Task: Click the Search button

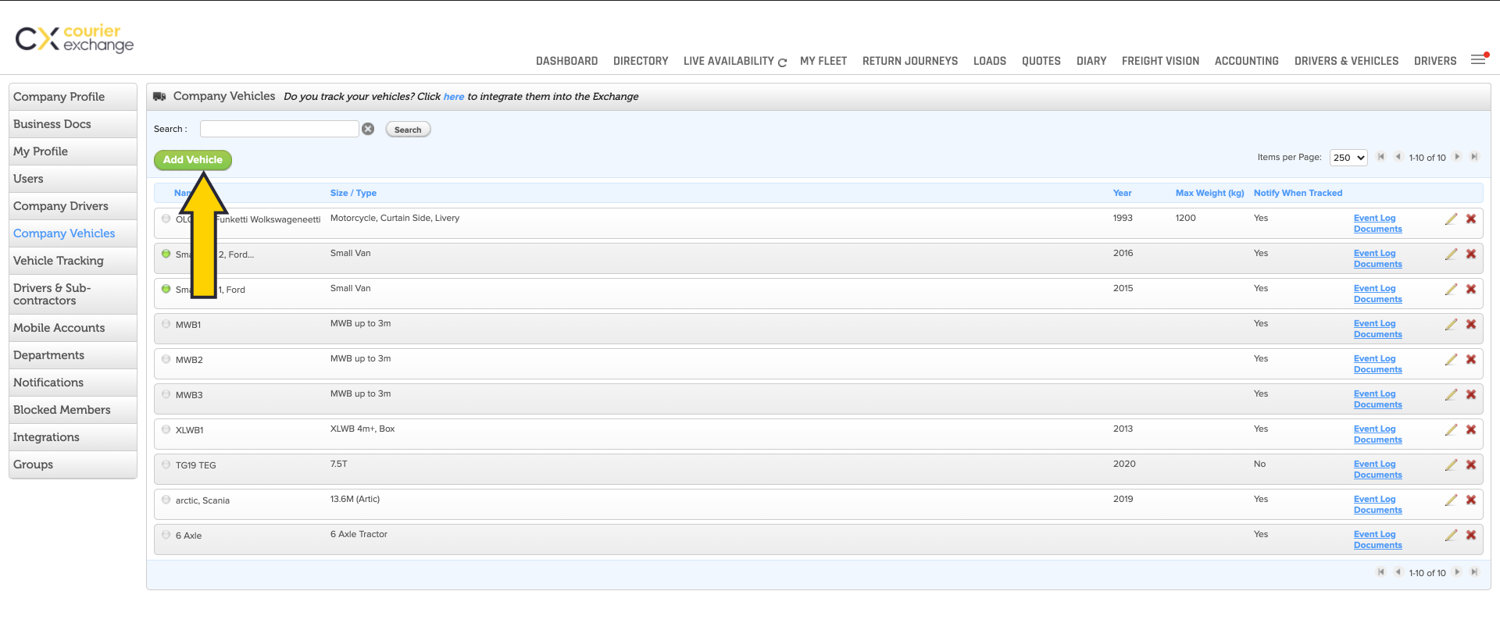Action: 408,130
